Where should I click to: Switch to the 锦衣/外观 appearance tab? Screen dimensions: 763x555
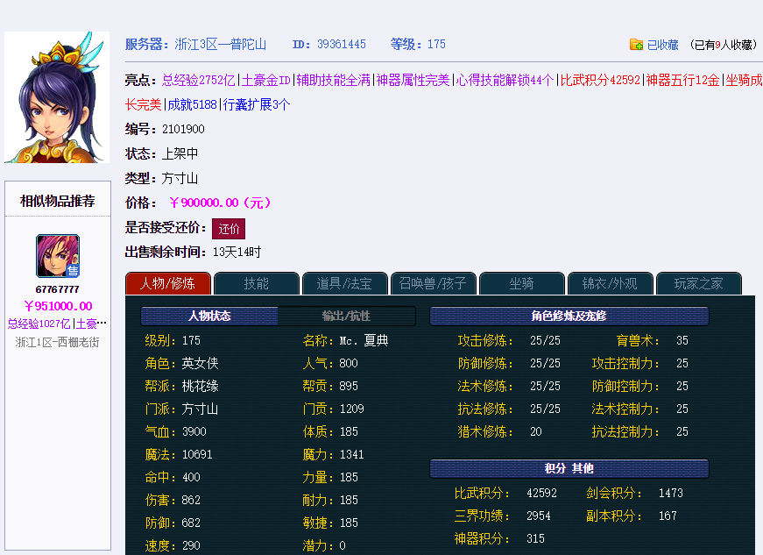(610, 283)
